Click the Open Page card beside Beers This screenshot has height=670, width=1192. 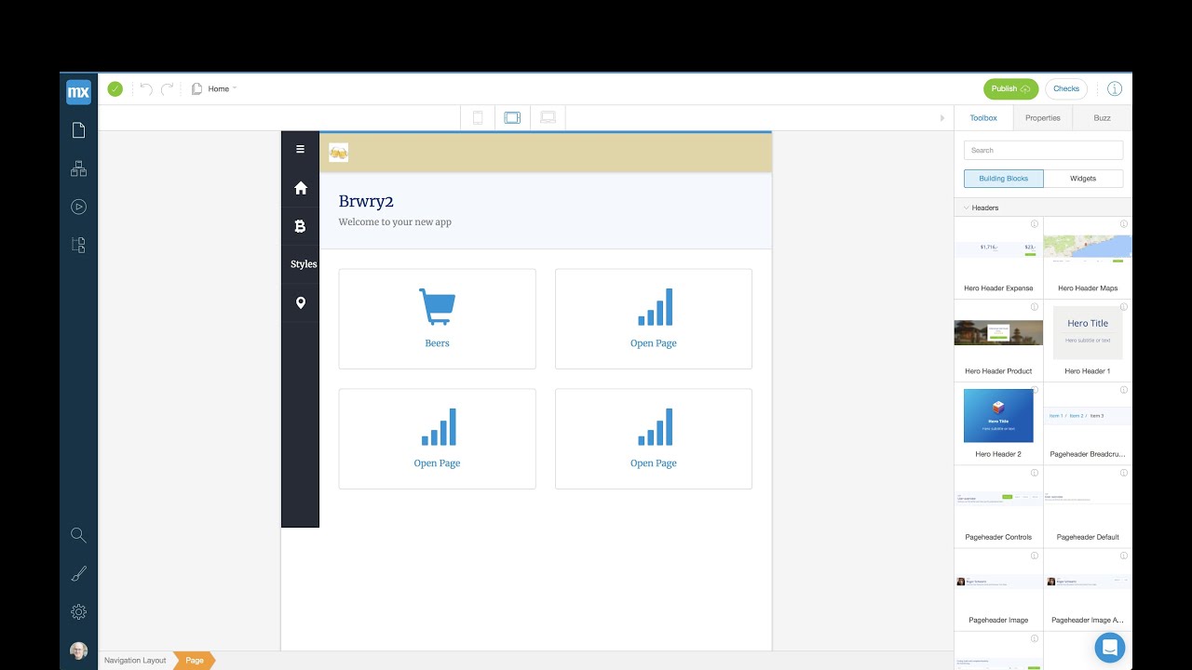(653, 319)
